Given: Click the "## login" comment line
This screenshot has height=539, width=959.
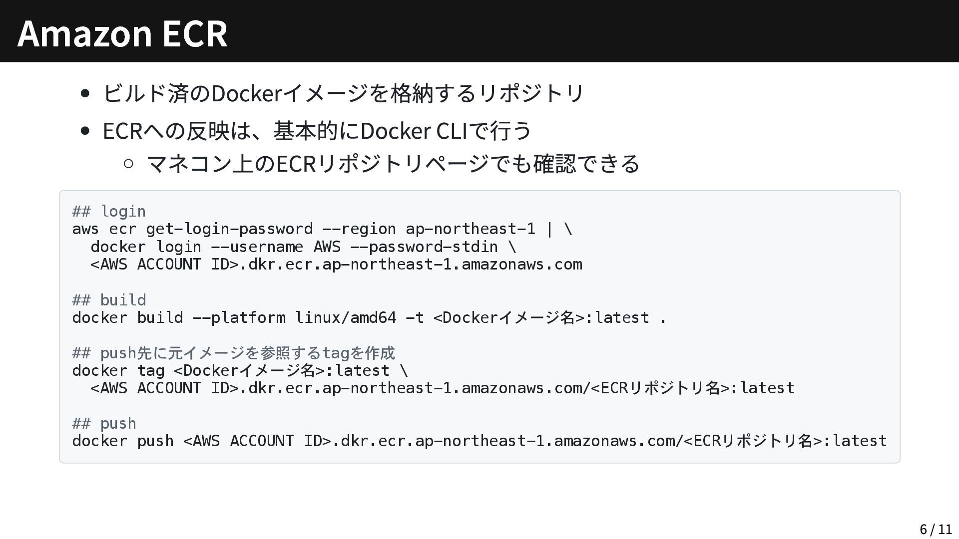Looking at the screenshot, I should coord(109,211).
